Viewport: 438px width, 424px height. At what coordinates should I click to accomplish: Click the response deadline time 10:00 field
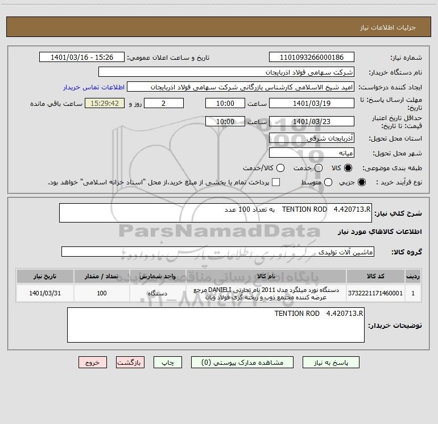[x=225, y=103]
